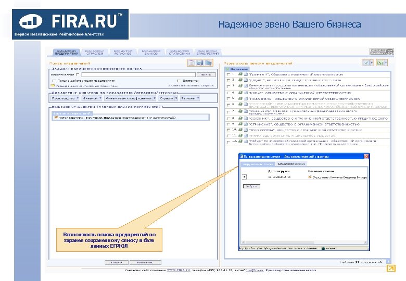Click inside the Наименование search input field
The image size is (406, 281).
click(138, 74)
